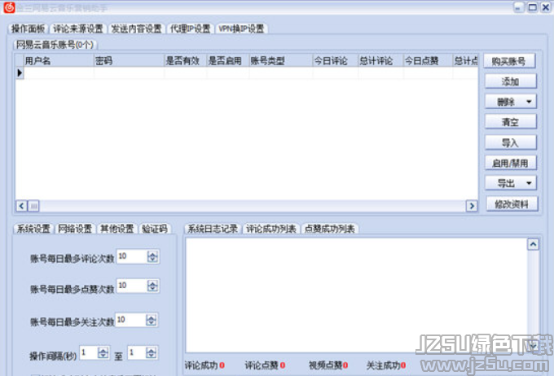Maximize the application window
This screenshot has height=376, width=554.
[x=532, y=7]
